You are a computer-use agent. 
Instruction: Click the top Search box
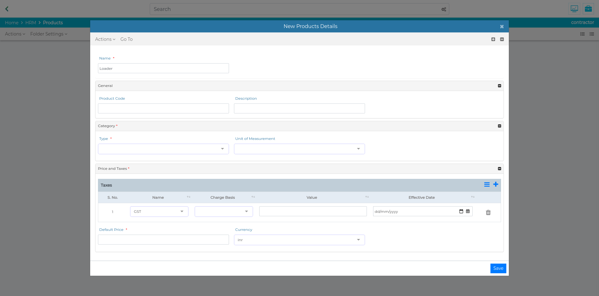299,9
